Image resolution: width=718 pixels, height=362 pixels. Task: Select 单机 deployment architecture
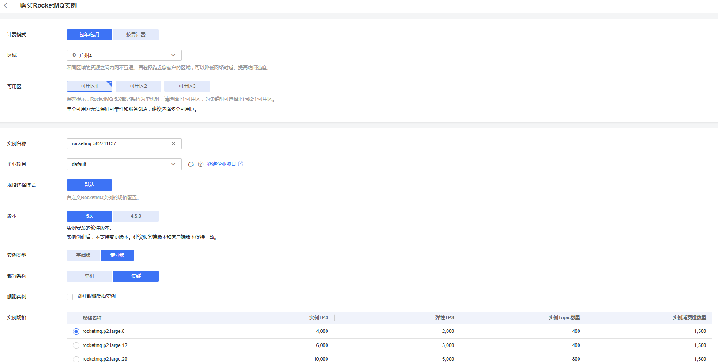click(89, 276)
